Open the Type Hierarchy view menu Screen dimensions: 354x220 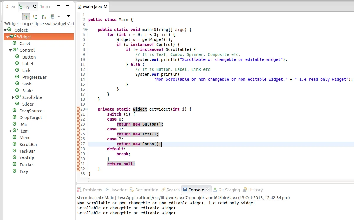click(69, 16)
